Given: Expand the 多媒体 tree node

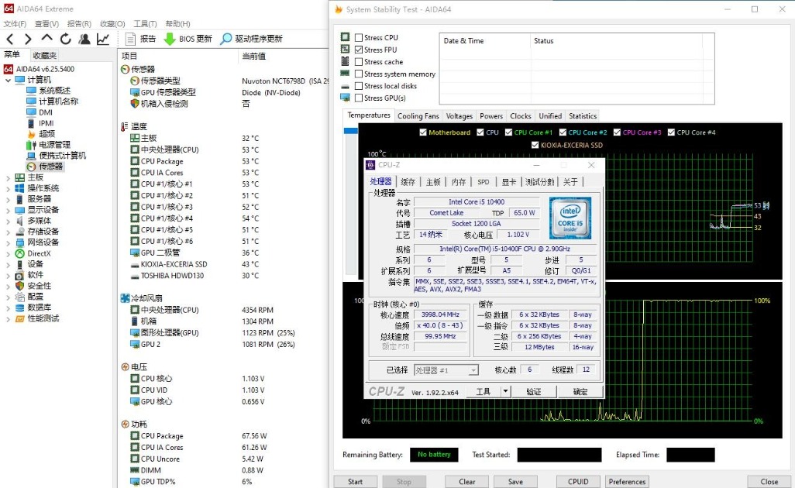Looking at the screenshot, I should (x=8, y=222).
